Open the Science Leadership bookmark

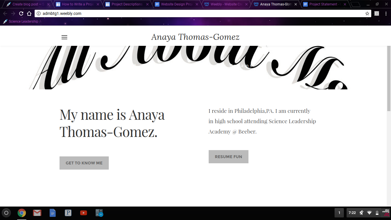[x=22, y=21]
